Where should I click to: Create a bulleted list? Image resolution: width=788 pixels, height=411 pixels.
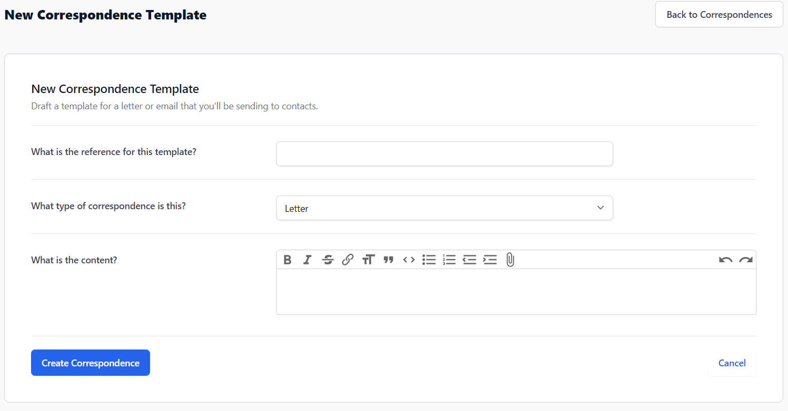(429, 259)
